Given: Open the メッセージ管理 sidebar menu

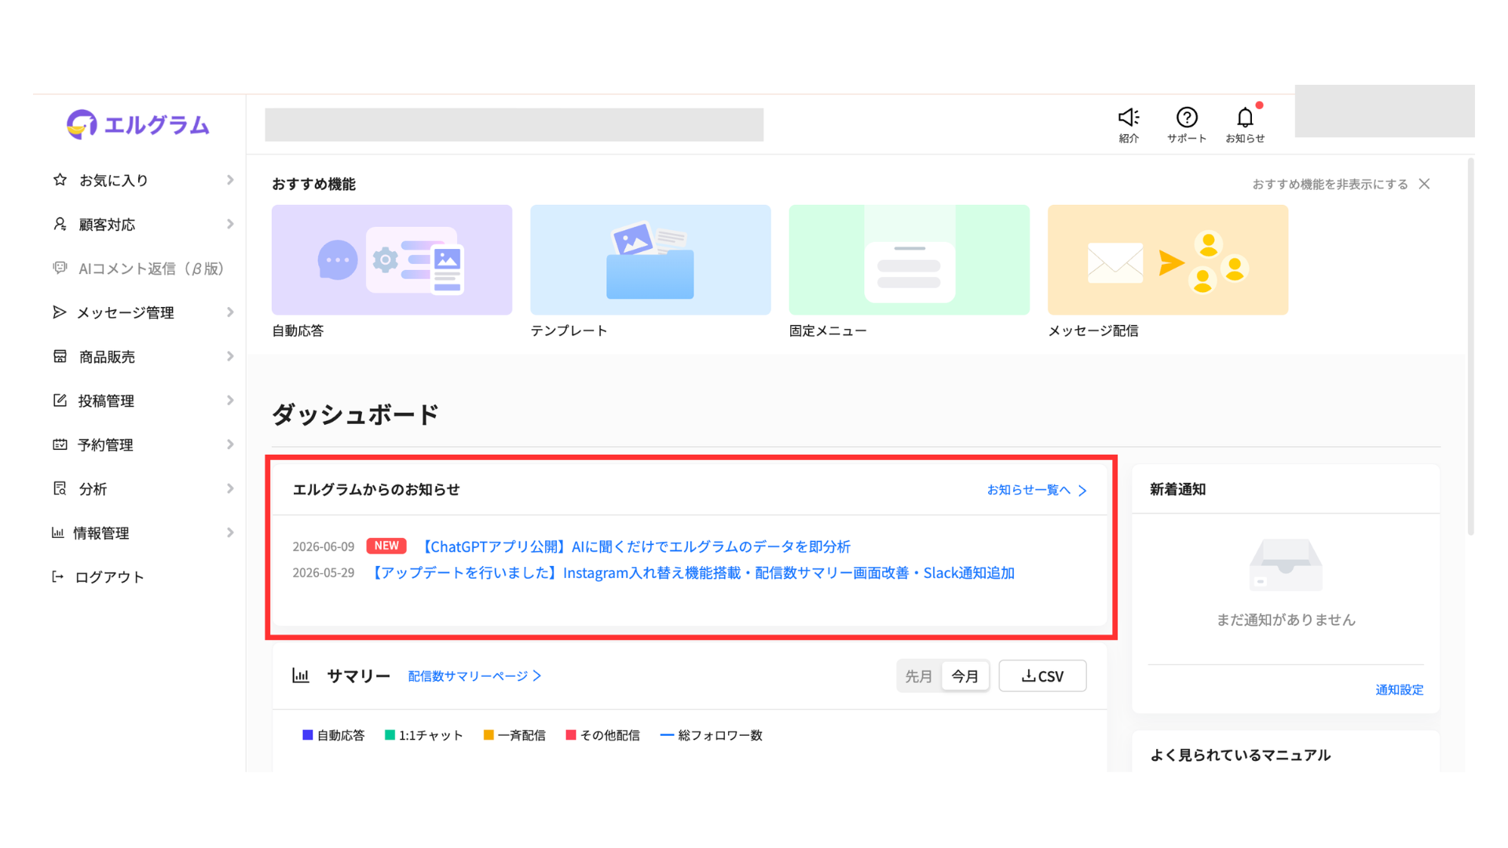Looking at the screenshot, I should click(x=143, y=313).
